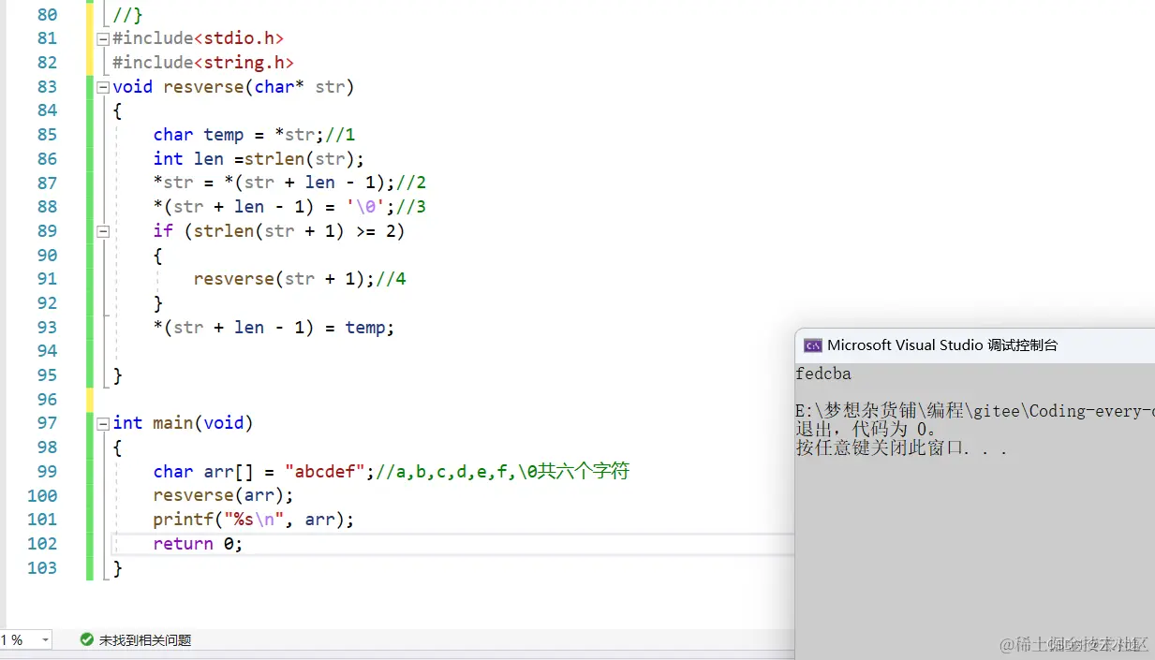Viewport: 1155px width, 660px height.
Task: Collapse the if (strlen(str + 1) >= 2) block
Action: click(103, 231)
